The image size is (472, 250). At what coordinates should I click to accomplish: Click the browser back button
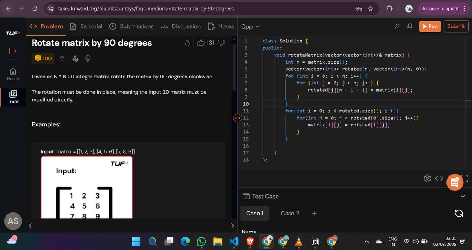9,9
